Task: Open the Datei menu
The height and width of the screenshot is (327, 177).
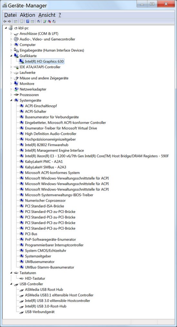Action: click(x=10, y=15)
